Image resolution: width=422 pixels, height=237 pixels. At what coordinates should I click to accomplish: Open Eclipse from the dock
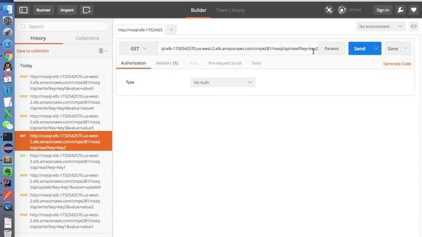(x=8, y=148)
